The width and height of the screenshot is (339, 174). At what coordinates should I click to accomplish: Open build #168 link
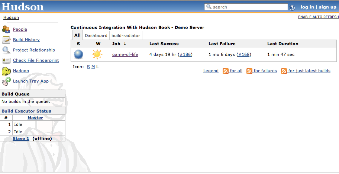coord(244,54)
